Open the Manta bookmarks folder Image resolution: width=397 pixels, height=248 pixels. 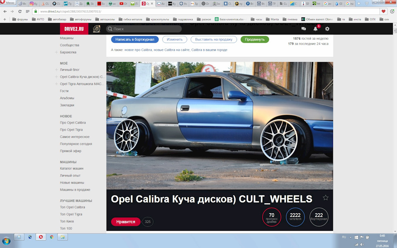pyautogui.click(x=273, y=19)
